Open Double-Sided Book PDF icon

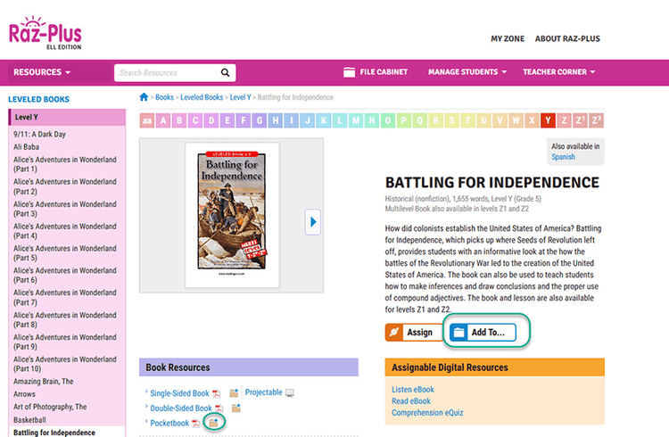pyautogui.click(x=219, y=408)
